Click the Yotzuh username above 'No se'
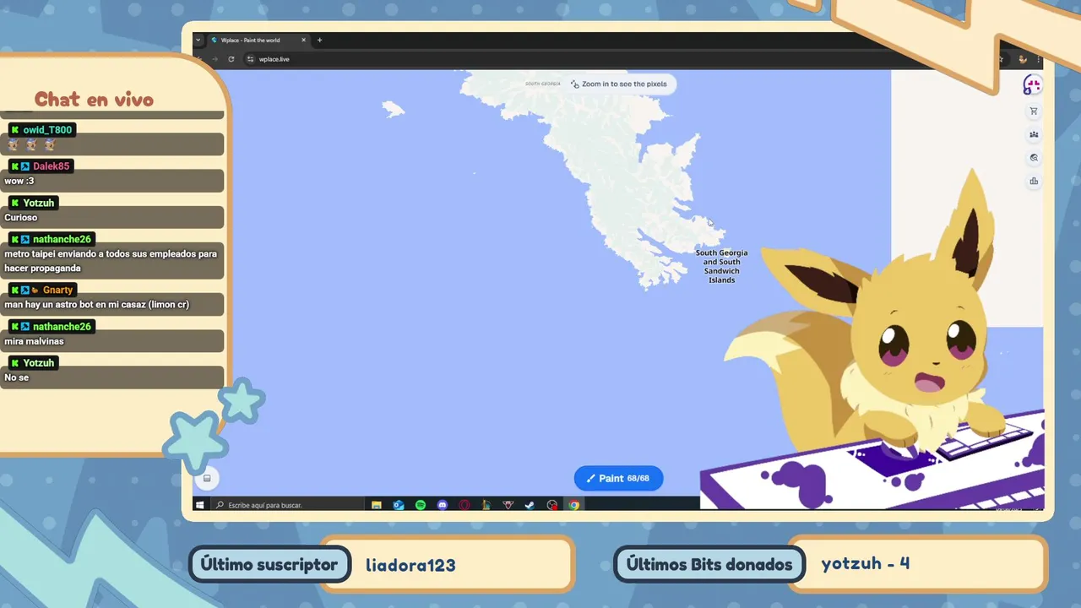This screenshot has width=1081, height=608. pyautogui.click(x=39, y=363)
